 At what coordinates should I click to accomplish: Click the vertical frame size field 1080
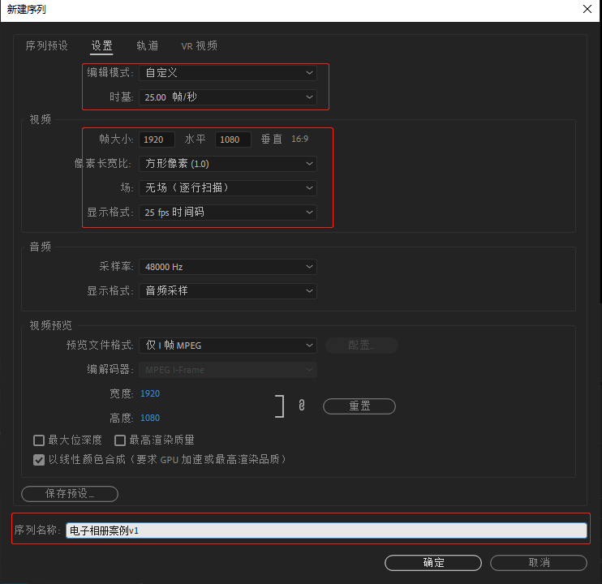(233, 140)
